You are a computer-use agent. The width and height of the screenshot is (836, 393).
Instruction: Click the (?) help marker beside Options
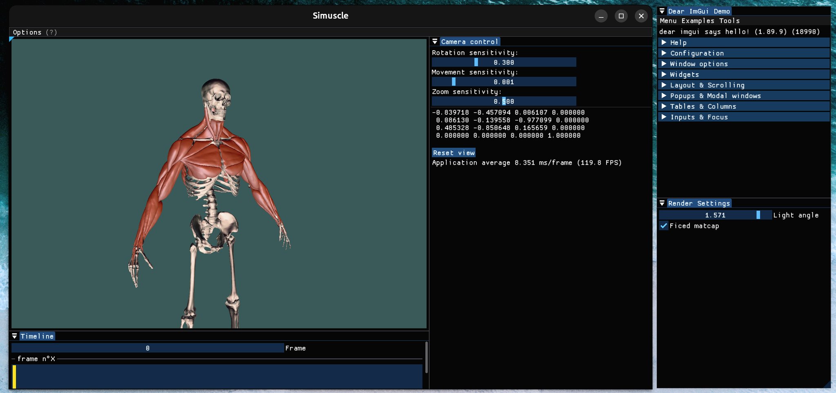51,32
